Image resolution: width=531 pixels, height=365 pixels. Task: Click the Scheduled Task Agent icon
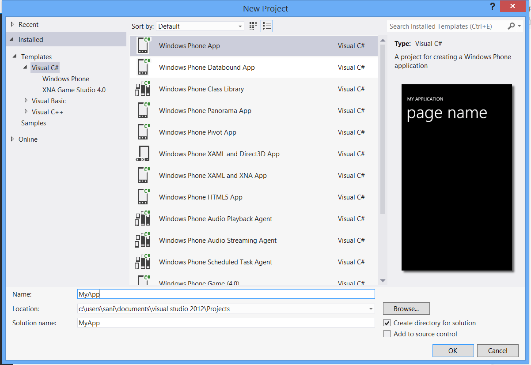pyautogui.click(x=143, y=262)
